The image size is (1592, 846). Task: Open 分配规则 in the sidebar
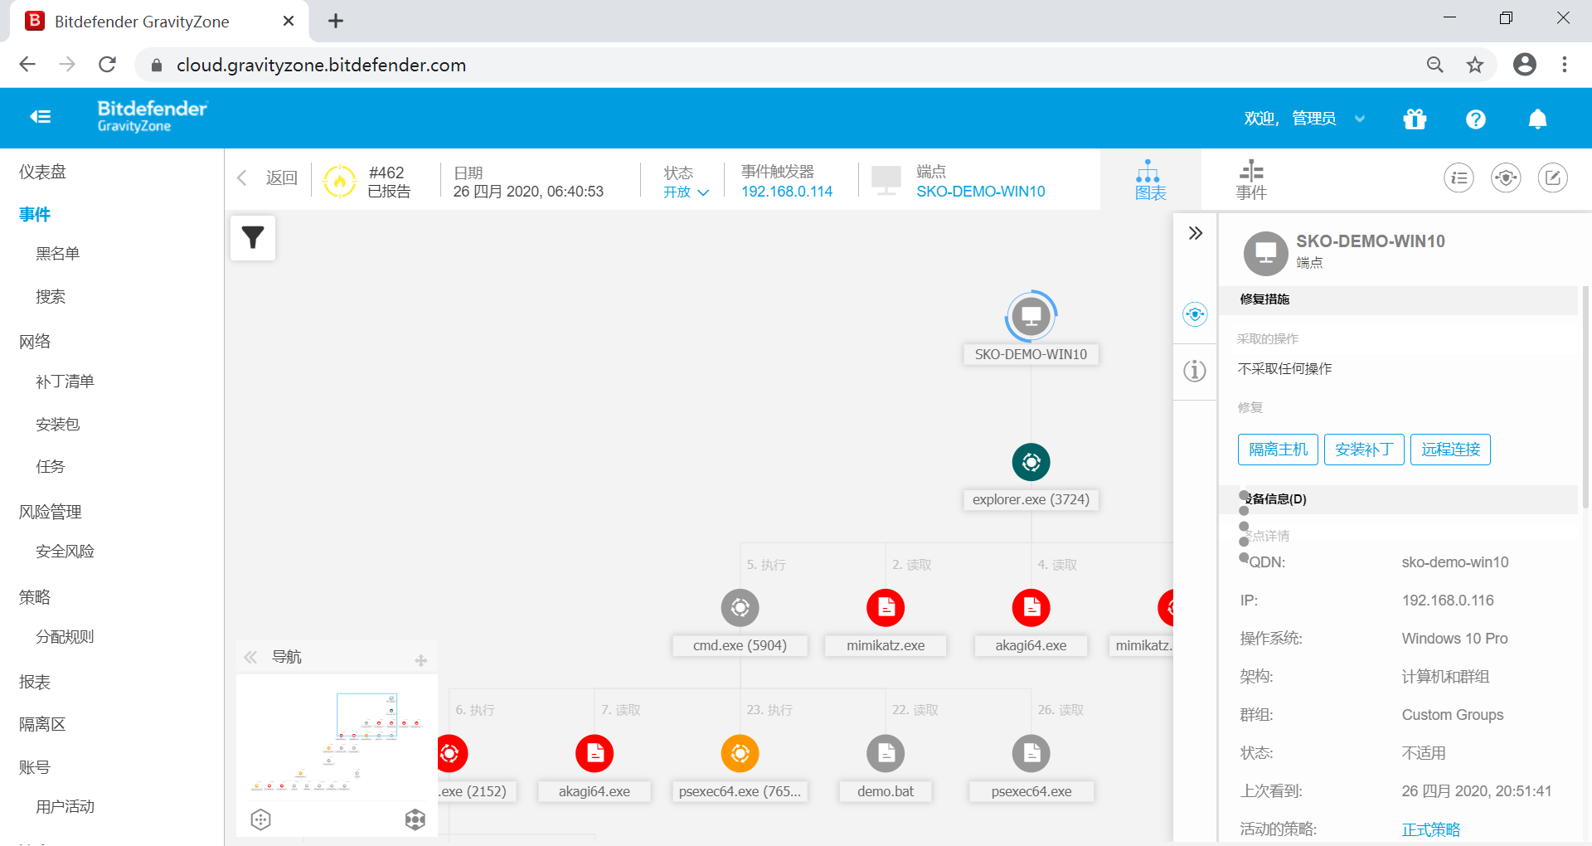pyautogui.click(x=66, y=636)
